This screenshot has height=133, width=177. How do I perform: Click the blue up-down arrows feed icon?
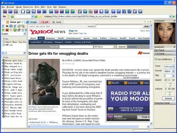pos(3,26)
